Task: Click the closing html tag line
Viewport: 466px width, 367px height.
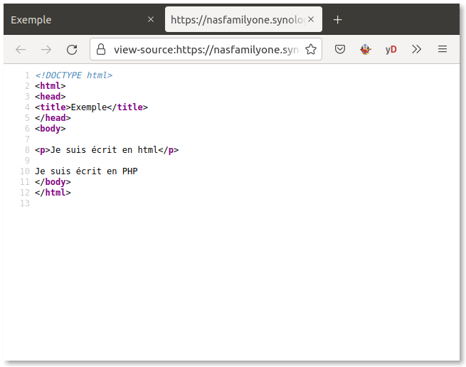Action: point(53,193)
